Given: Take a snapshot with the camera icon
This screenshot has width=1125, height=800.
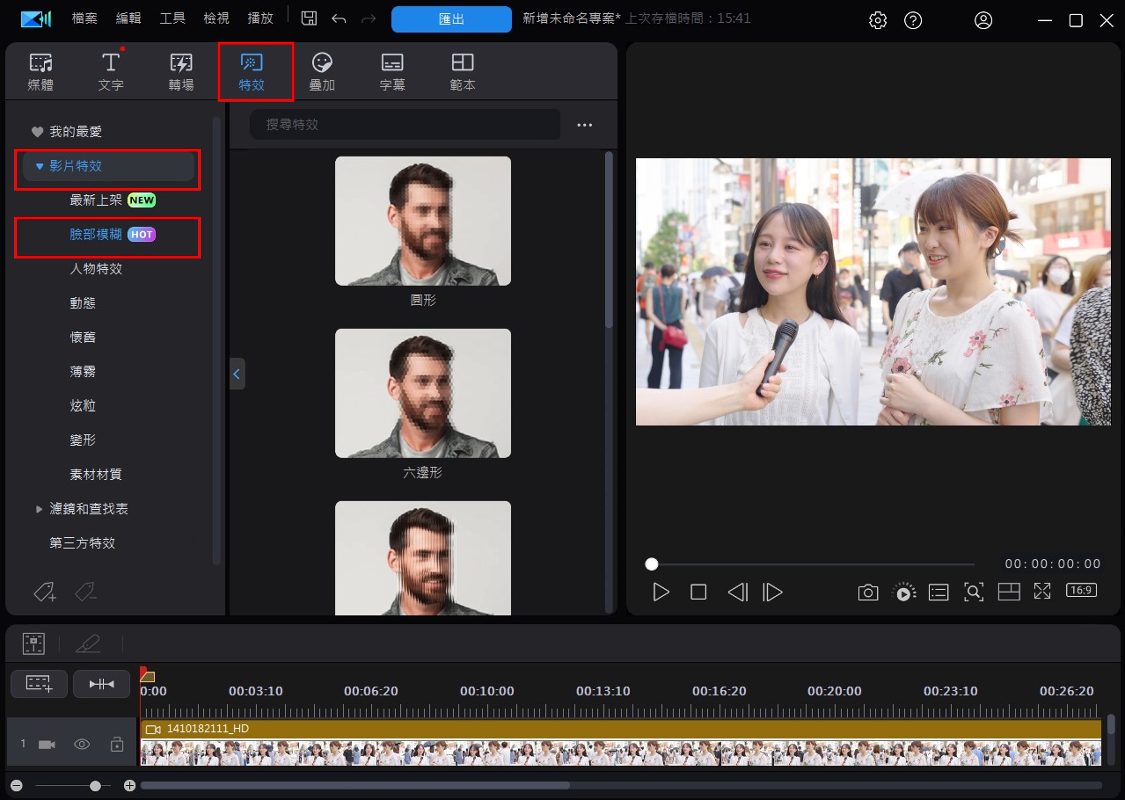Looking at the screenshot, I should [x=868, y=592].
